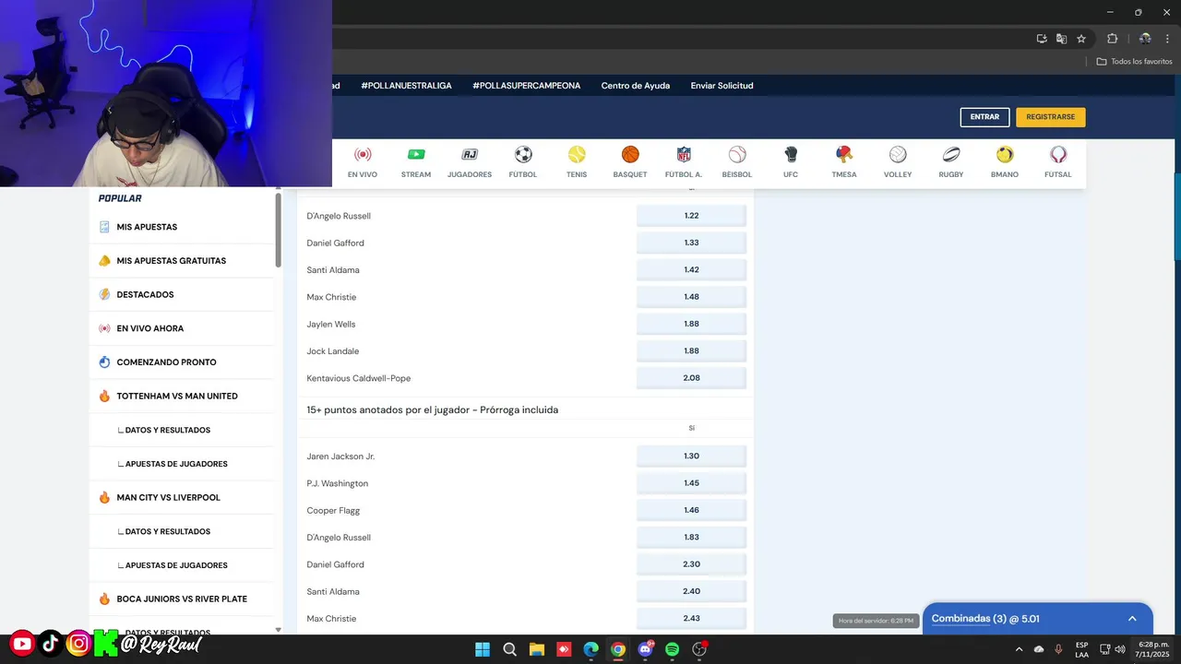
Task: Select Jaren Jackson Jr. odds 1.30
Action: point(691,456)
